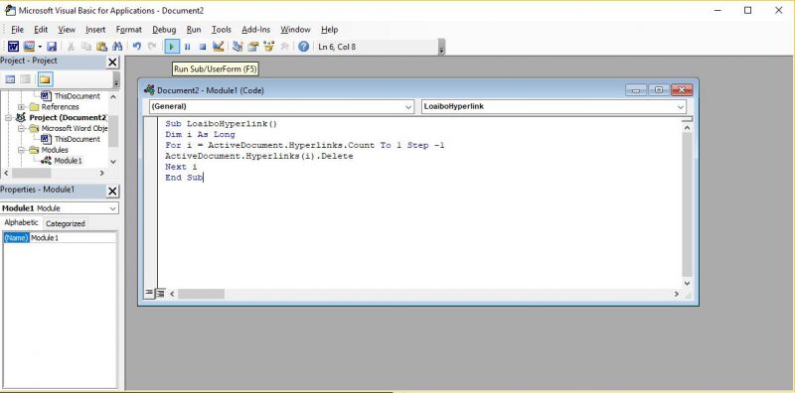Run the macro with the green play icon
This screenshot has width=795, height=393.
point(171,47)
